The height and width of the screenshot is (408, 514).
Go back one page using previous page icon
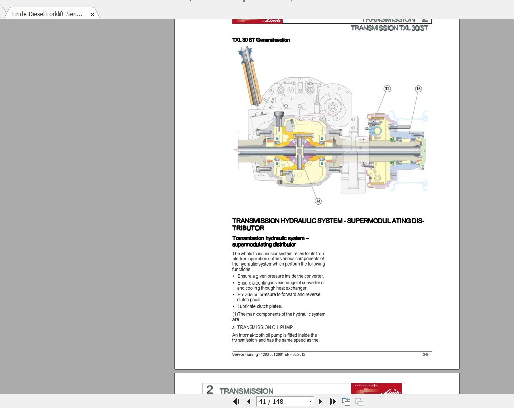(249, 401)
